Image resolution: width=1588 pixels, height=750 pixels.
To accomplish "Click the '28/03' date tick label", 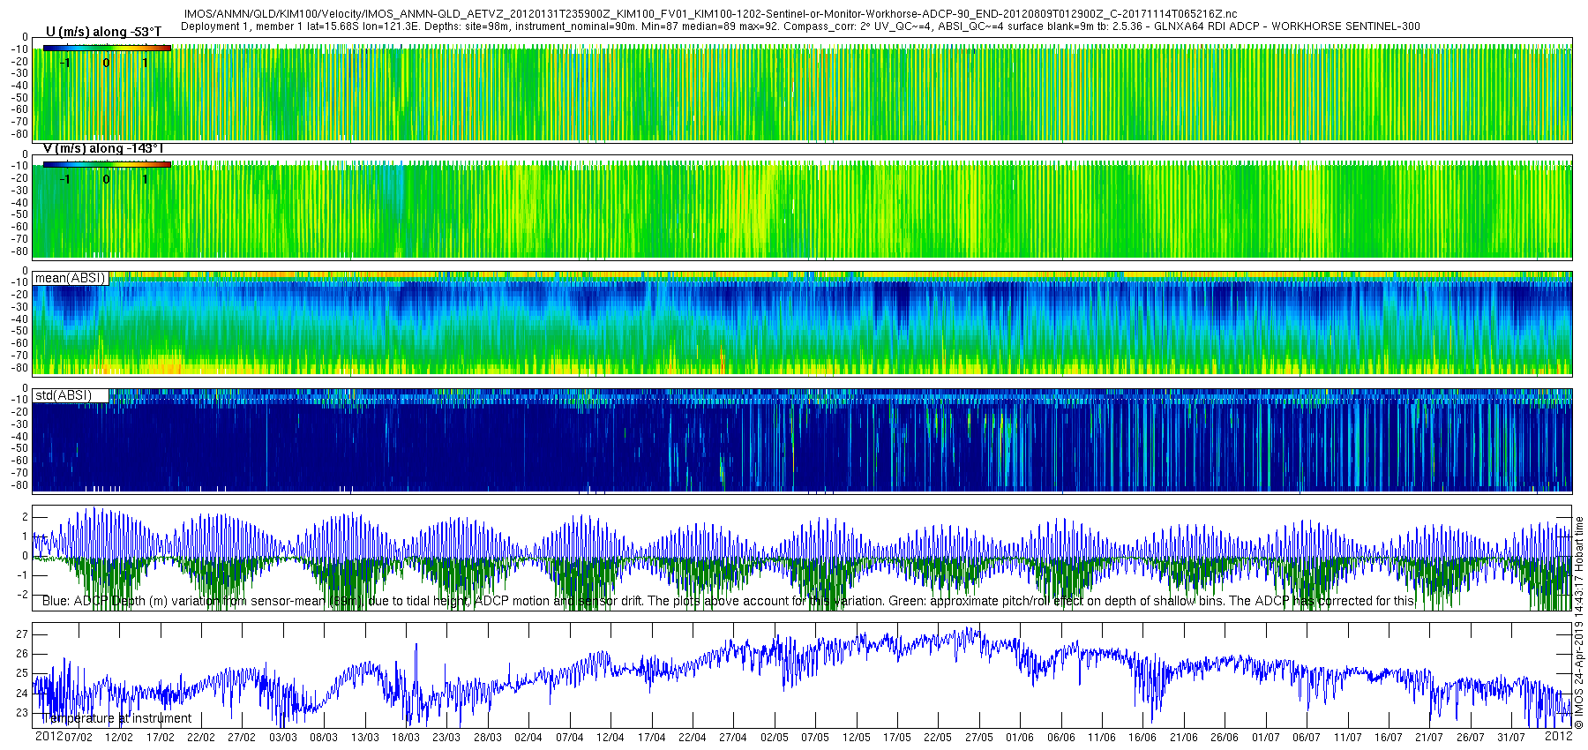I will (x=488, y=737).
